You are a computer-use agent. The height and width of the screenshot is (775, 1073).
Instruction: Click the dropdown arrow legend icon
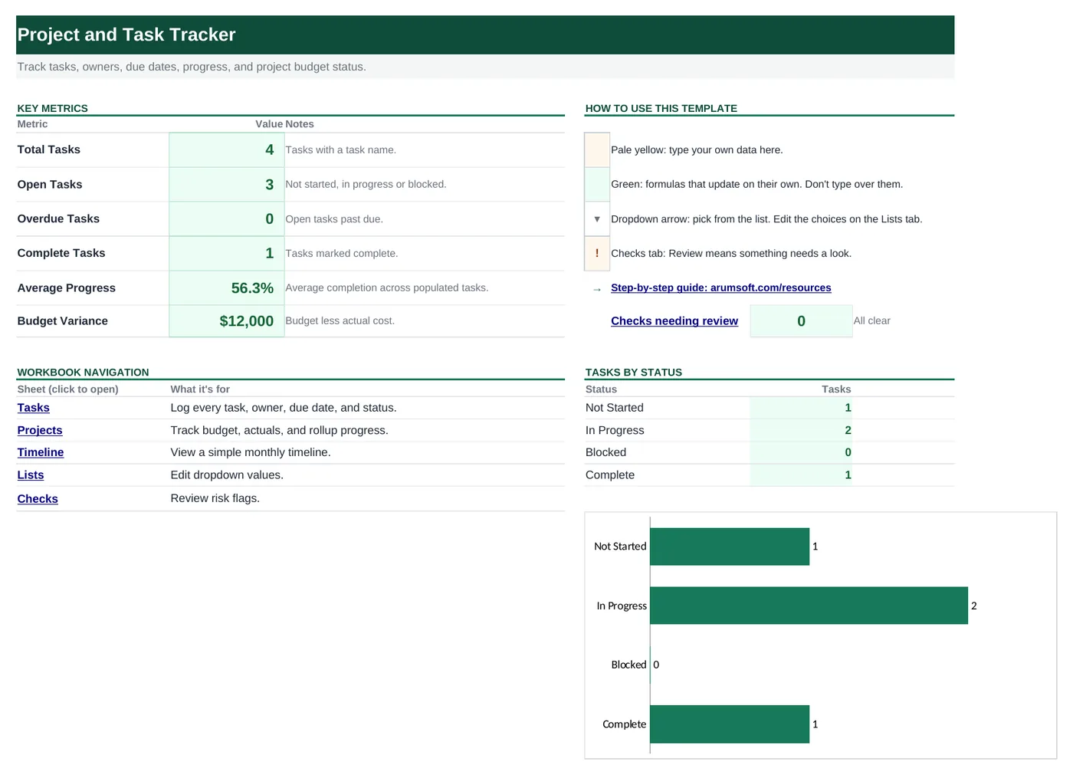coord(597,219)
